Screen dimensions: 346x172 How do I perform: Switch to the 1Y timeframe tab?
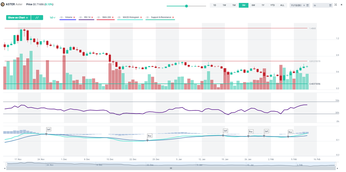(263, 5)
